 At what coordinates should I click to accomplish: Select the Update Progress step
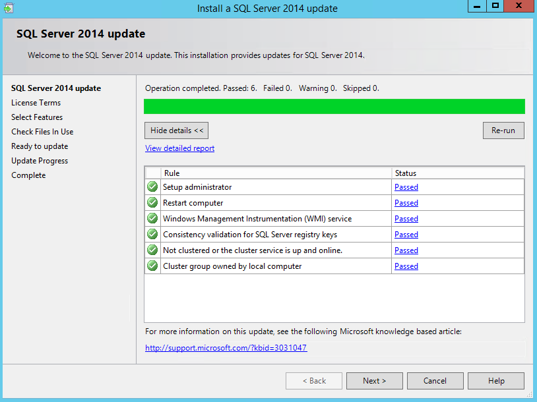click(x=40, y=161)
